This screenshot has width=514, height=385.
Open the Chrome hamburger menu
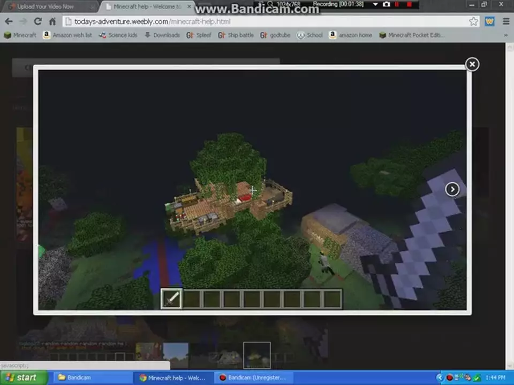pyautogui.click(x=506, y=21)
